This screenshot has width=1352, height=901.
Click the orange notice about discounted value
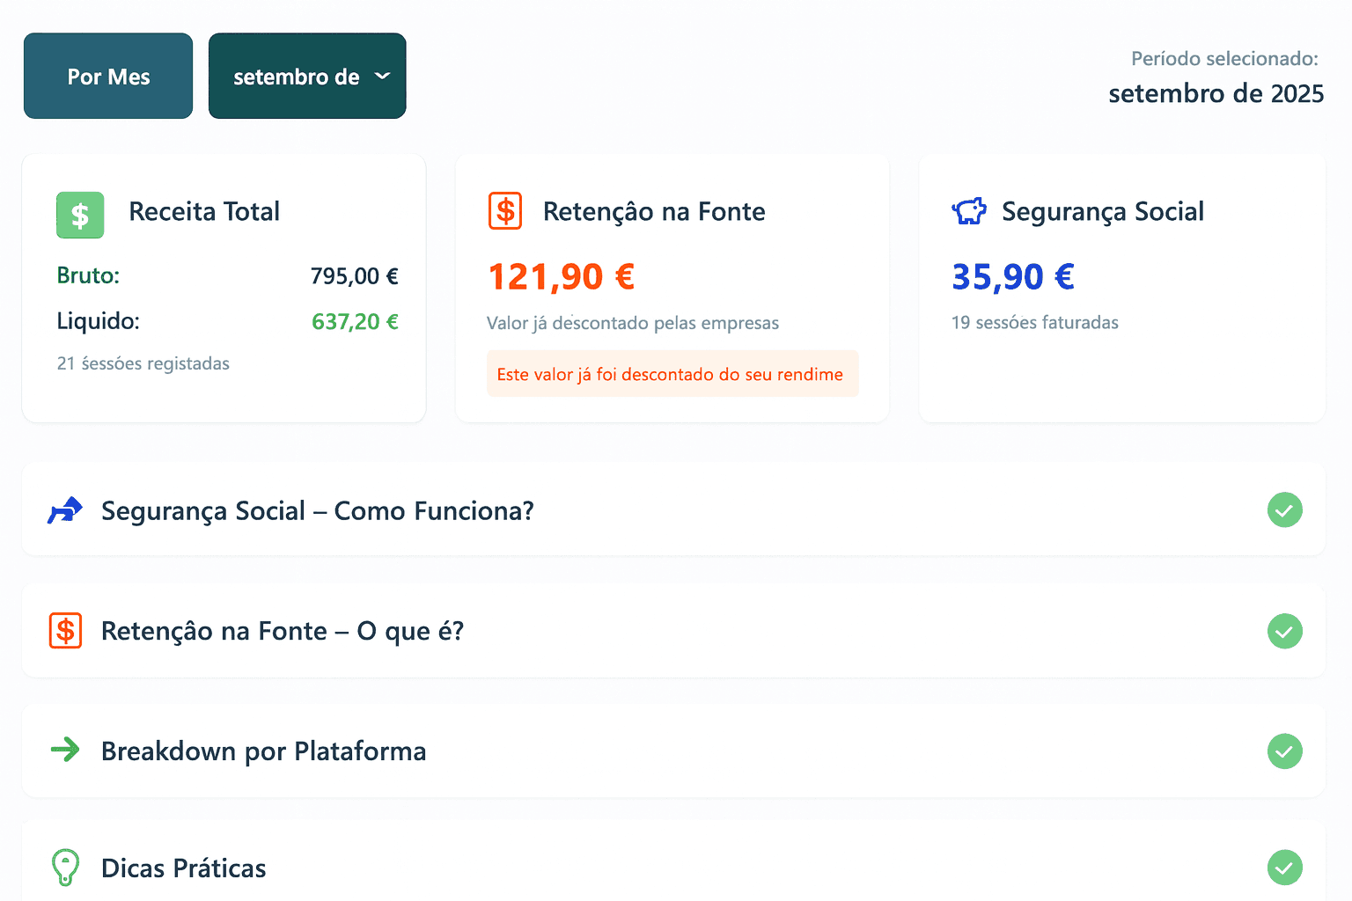point(672,374)
